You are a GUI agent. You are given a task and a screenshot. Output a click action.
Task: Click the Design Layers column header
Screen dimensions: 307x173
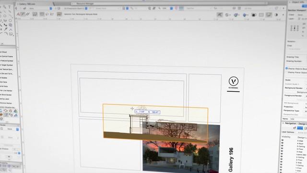tap(302, 137)
